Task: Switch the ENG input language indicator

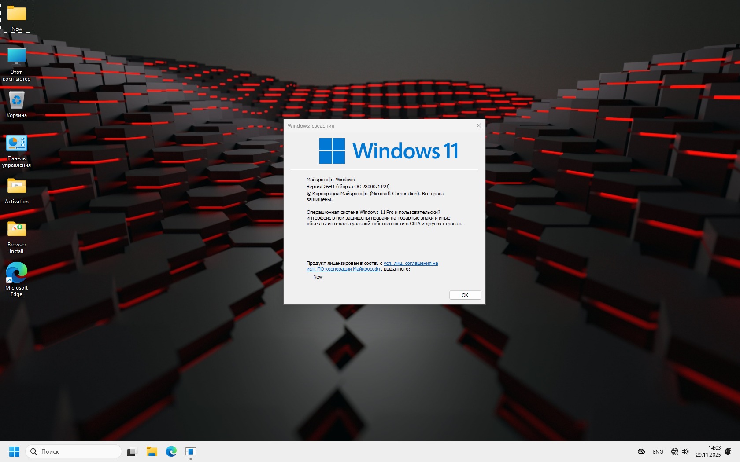Action: [658, 452]
